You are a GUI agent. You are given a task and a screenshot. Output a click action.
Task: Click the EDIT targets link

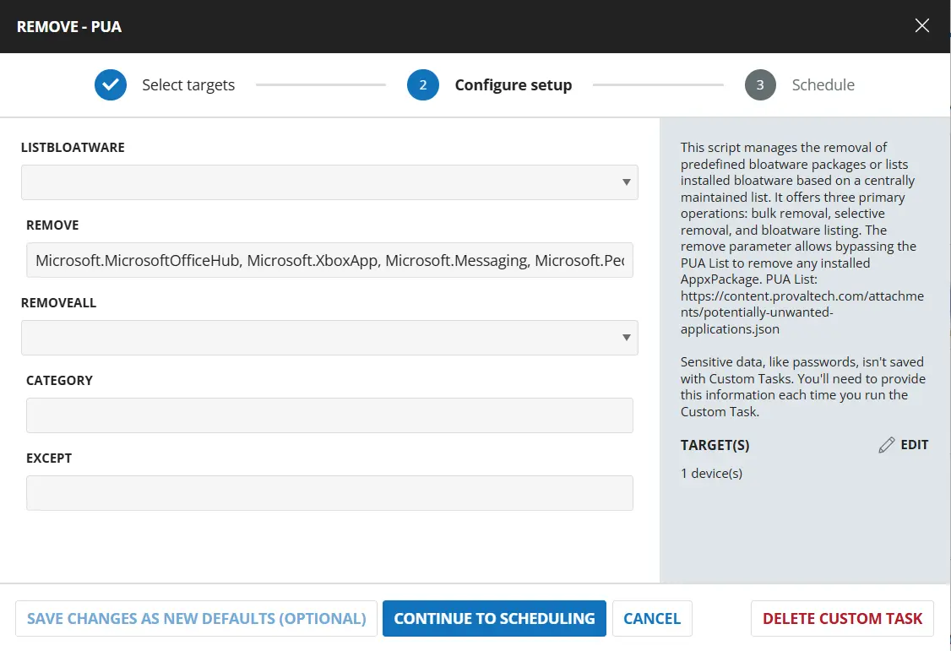(x=914, y=445)
